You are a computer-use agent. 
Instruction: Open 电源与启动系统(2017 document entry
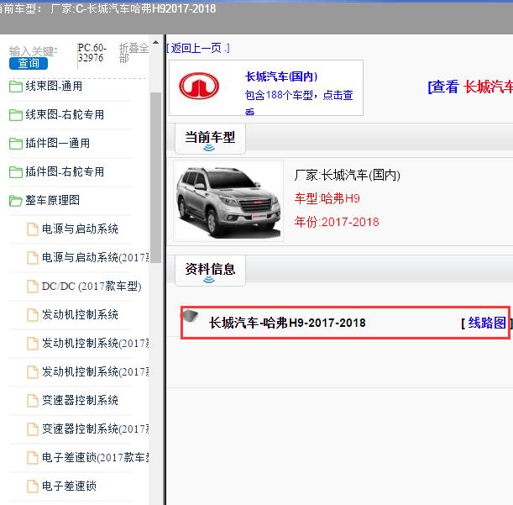click(x=95, y=257)
